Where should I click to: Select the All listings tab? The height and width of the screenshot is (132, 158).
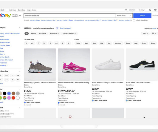pyautogui.click(x=27, y=33)
